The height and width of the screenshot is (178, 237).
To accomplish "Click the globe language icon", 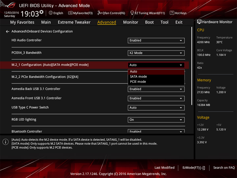I will tap(51, 13).
